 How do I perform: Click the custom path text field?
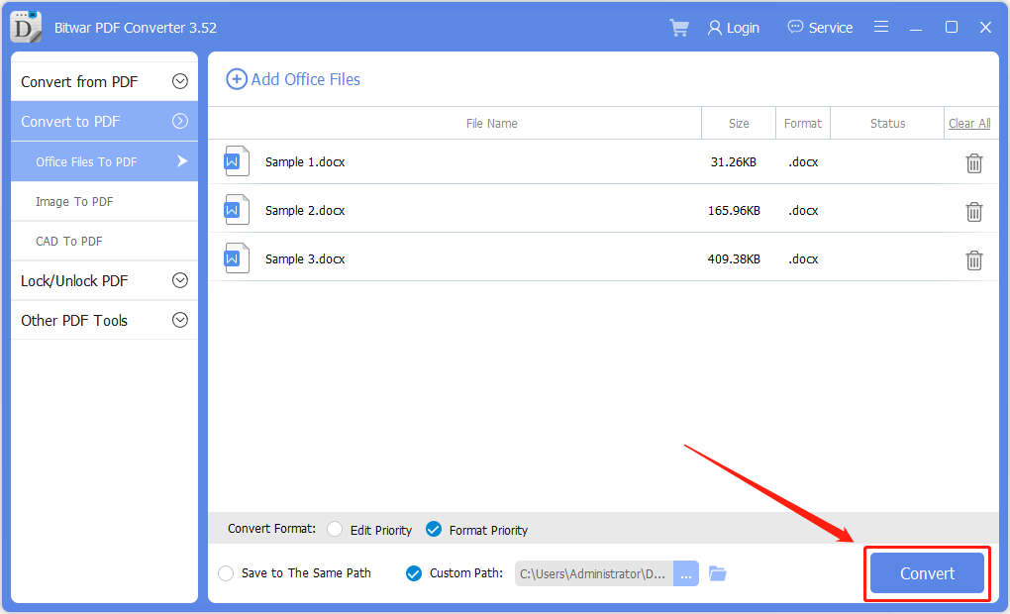pos(593,573)
